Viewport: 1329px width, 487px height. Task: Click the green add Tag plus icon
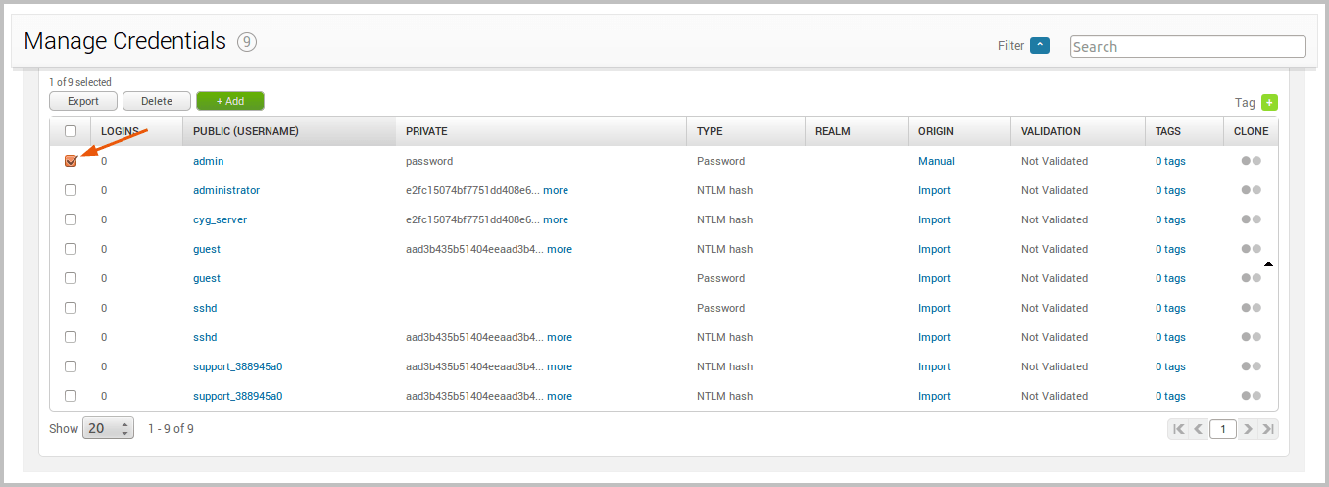[1269, 102]
